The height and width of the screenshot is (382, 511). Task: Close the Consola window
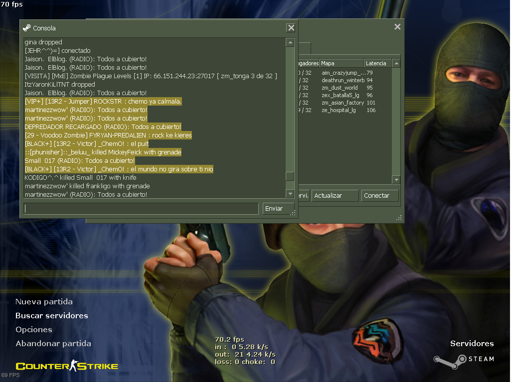(291, 28)
